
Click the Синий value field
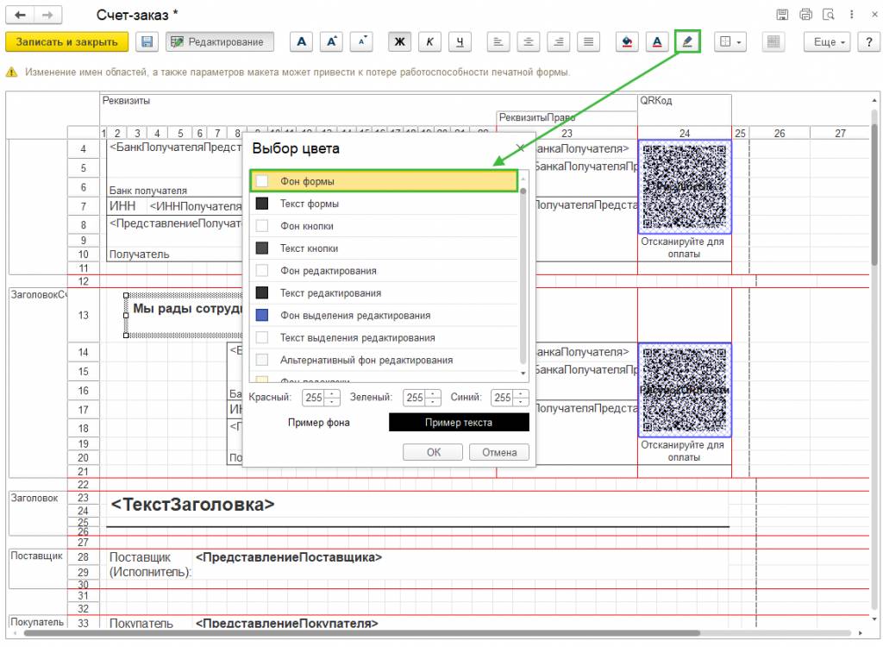pyautogui.click(x=503, y=398)
